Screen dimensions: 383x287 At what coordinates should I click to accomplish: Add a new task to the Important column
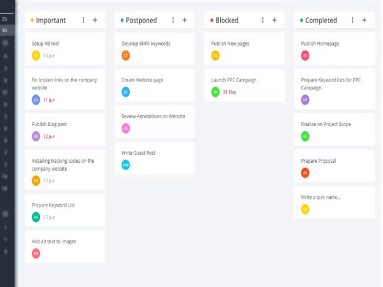point(95,20)
